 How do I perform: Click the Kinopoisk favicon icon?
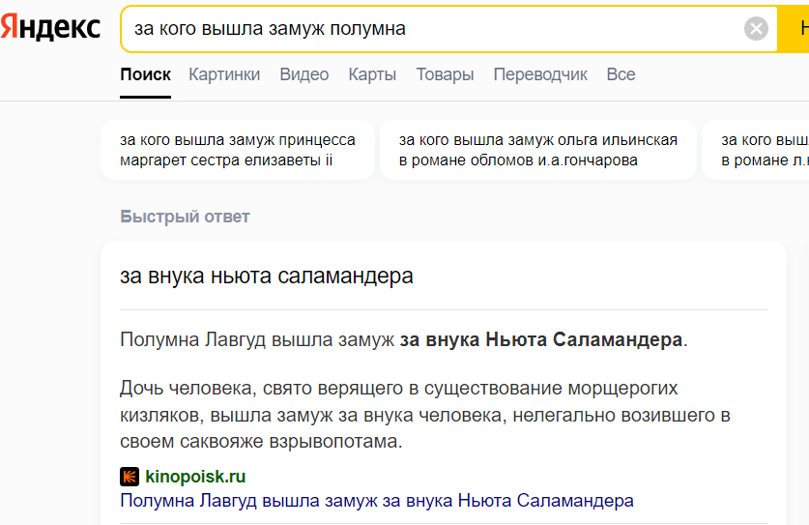130,477
